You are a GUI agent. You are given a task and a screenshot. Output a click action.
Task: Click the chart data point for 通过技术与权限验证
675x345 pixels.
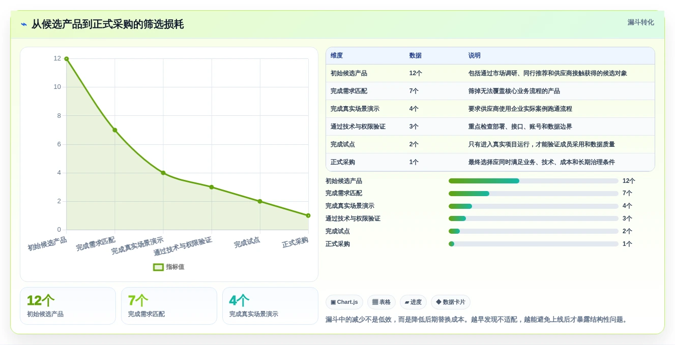click(212, 187)
